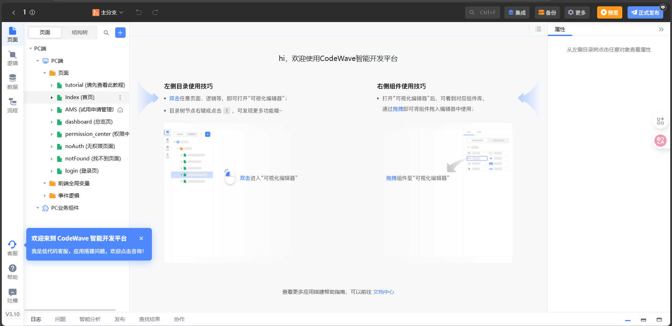The image size is (672, 326).
Task: Open the 智能分析 bottom tab
Action: (90, 319)
